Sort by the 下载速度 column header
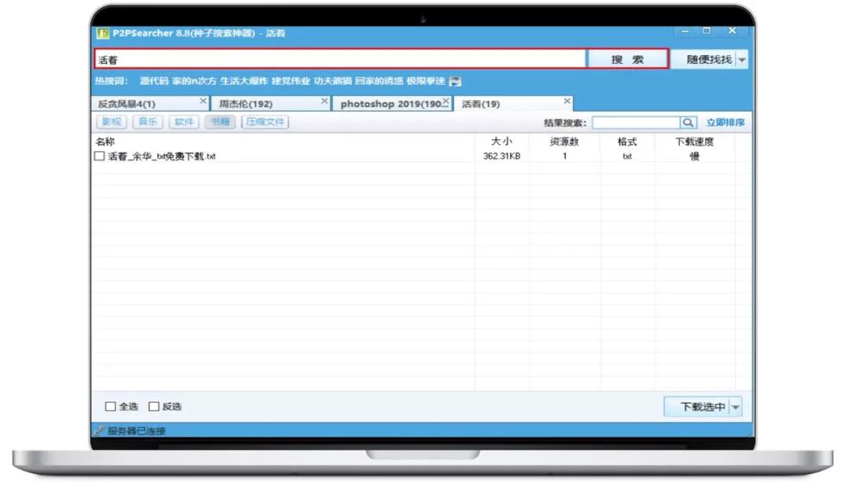Image resolution: width=850 pixels, height=483 pixels. tap(694, 142)
